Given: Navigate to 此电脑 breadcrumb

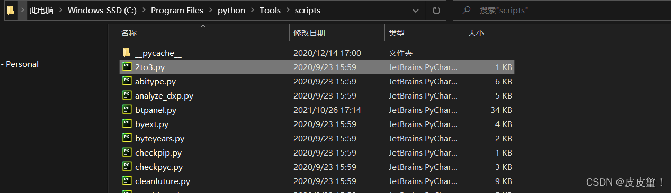Looking at the screenshot, I should [42, 11].
